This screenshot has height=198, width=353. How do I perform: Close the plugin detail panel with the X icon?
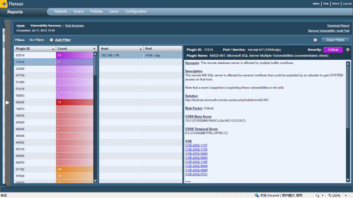pos(348,50)
